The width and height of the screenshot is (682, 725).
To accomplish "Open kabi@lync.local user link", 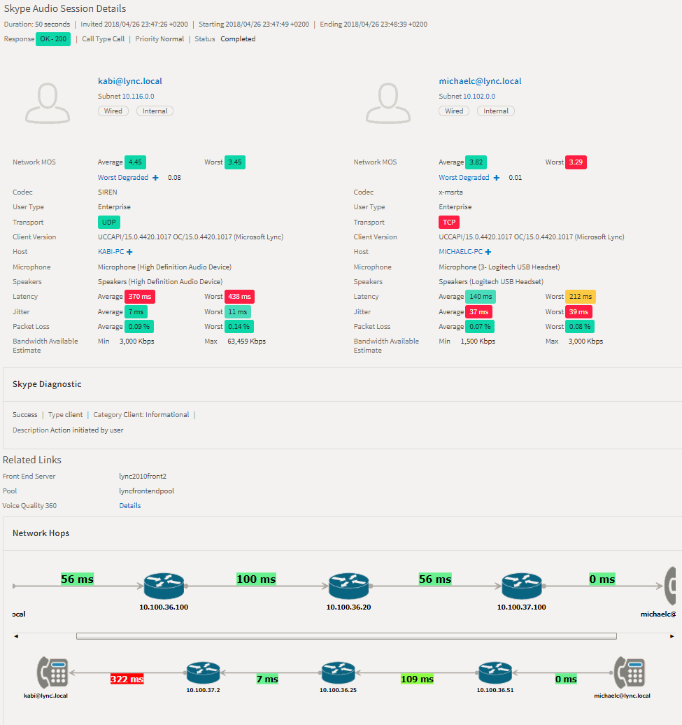I will pyautogui.click(x=130, y=81).
